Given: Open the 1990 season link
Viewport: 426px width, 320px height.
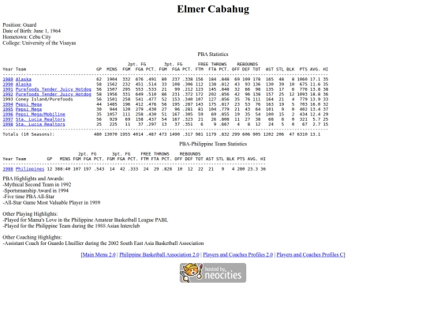Looking at the screenshot, I should point(8,85).
